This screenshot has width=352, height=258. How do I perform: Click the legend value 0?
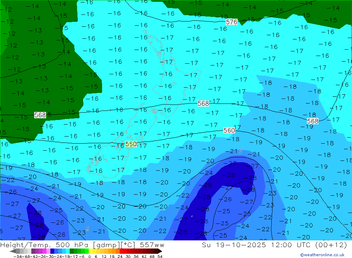[x=89, y=257]
